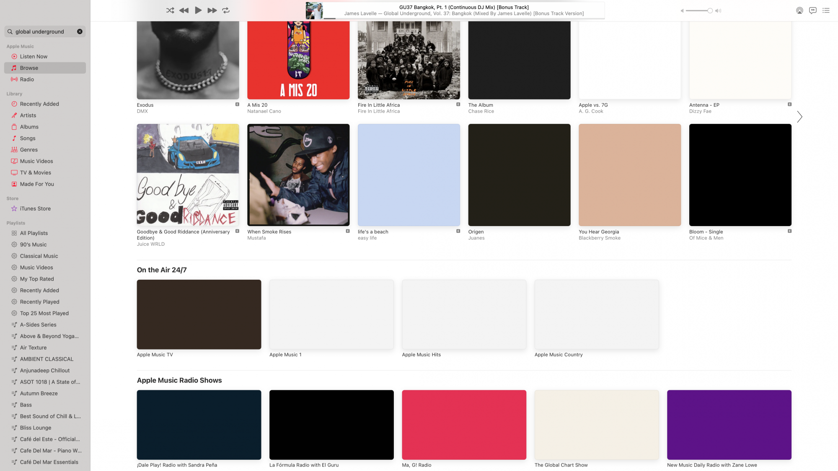The height and width of the screenshot is (471, 838).
Task: Click the Of Mice & Men artist link
Action: [x=706, y=238]
